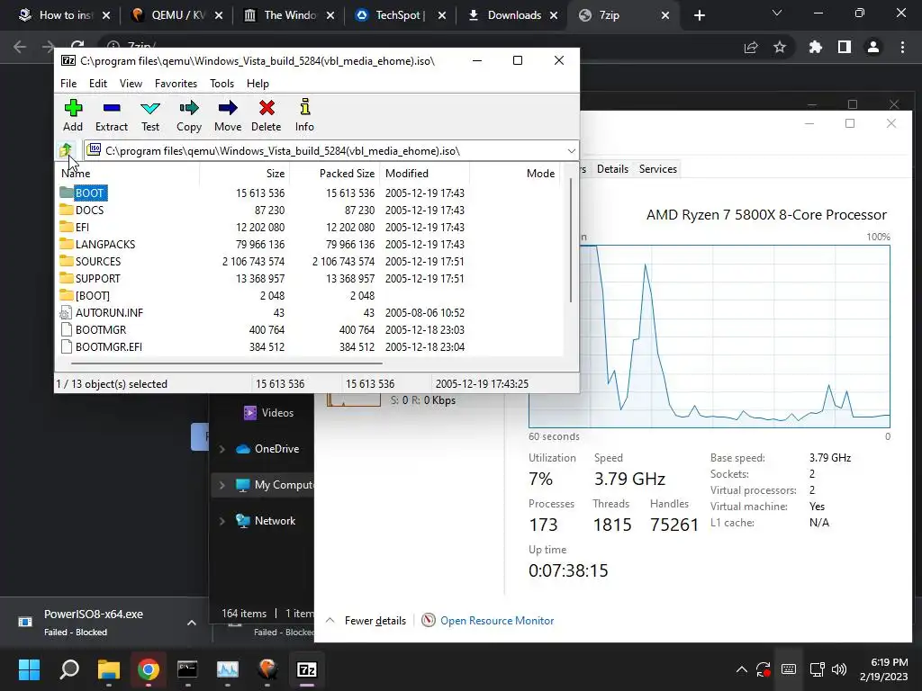Click the Copy toolbar icon in 7-Zip
Screen dimensions: 922x691
189,115
